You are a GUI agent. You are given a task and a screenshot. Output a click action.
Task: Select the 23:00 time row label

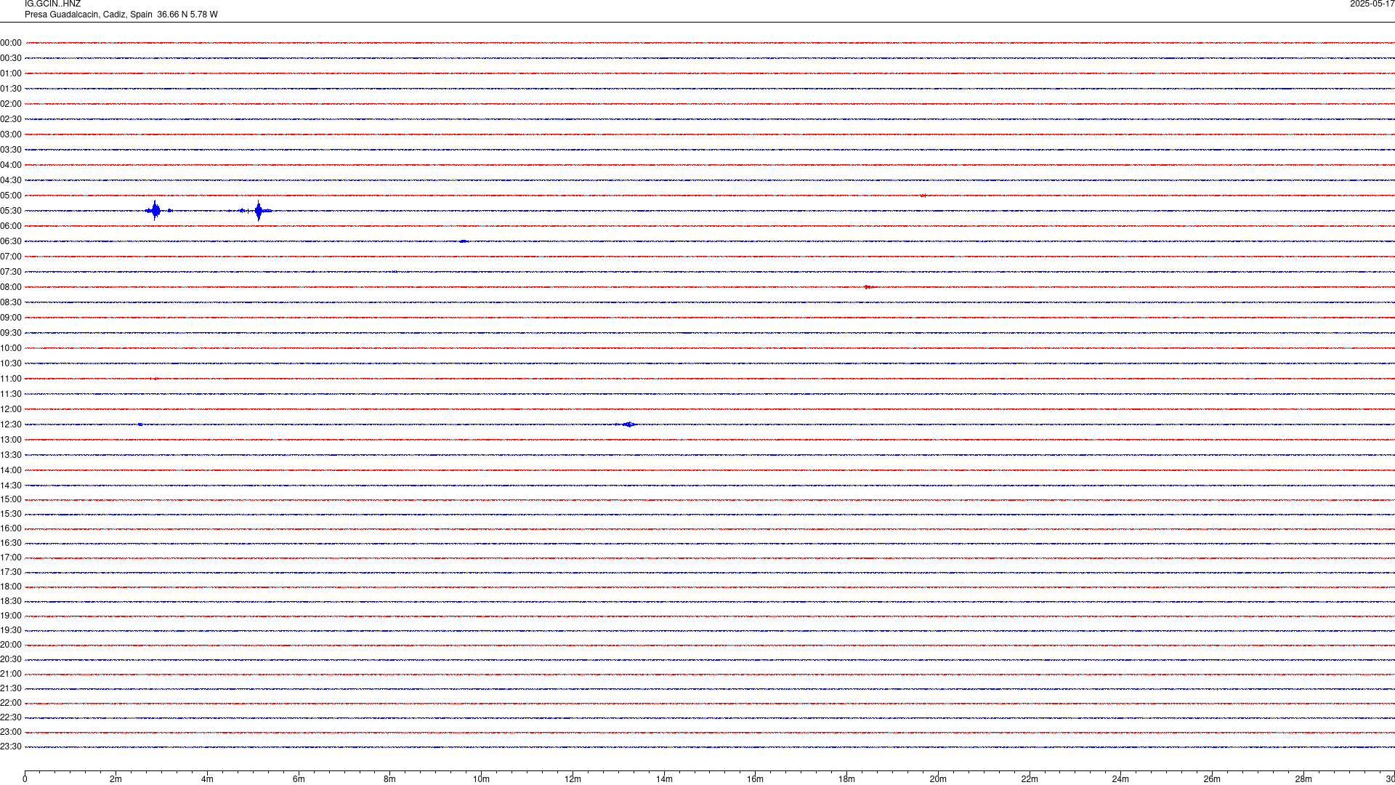11,732
